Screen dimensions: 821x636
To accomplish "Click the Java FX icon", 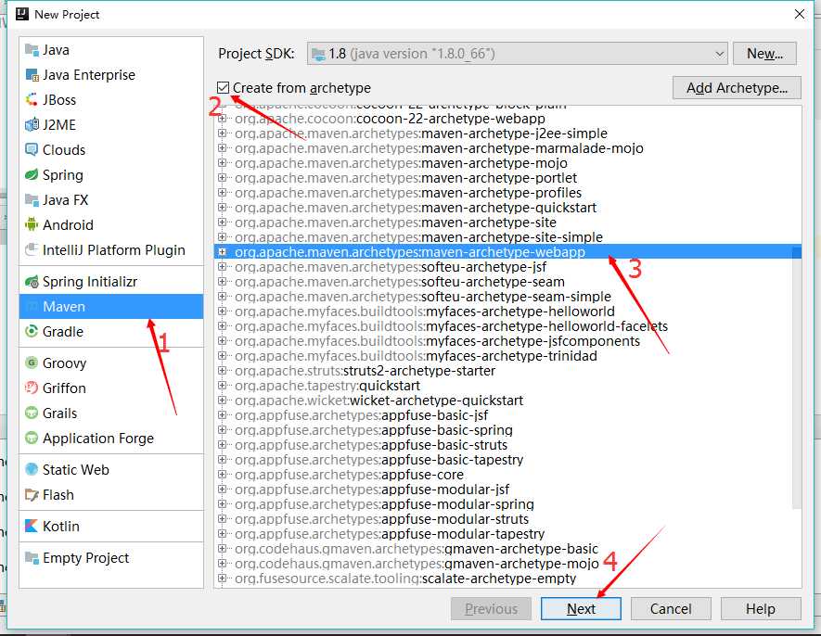I will [x=32, y=200].
